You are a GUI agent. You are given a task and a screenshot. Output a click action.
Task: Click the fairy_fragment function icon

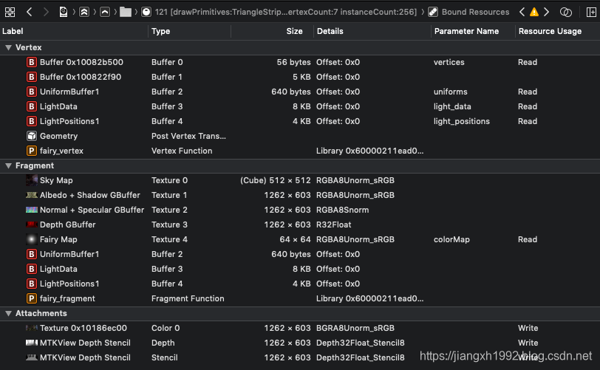31,298
